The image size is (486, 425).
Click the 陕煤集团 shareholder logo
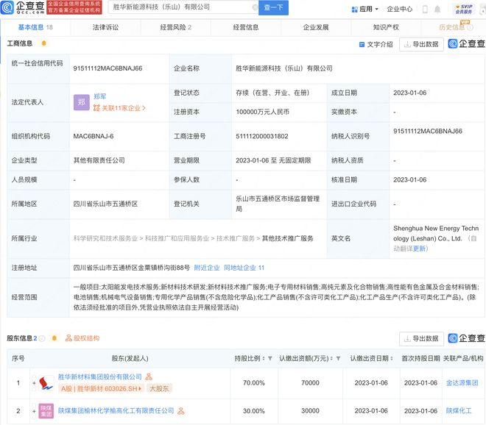[x=46, y=411]
